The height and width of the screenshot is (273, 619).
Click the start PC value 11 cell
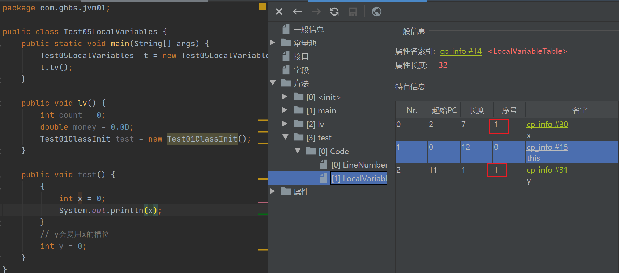[x=433, y=170]
